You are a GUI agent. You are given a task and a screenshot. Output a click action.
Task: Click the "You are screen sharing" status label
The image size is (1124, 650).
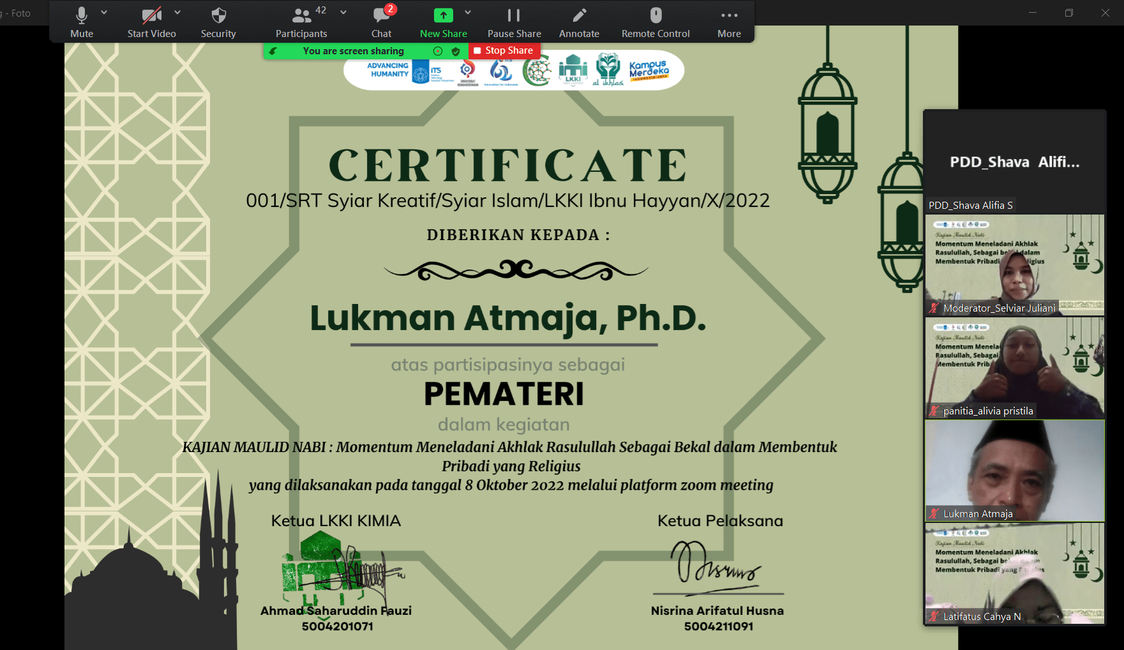[353, 51]
